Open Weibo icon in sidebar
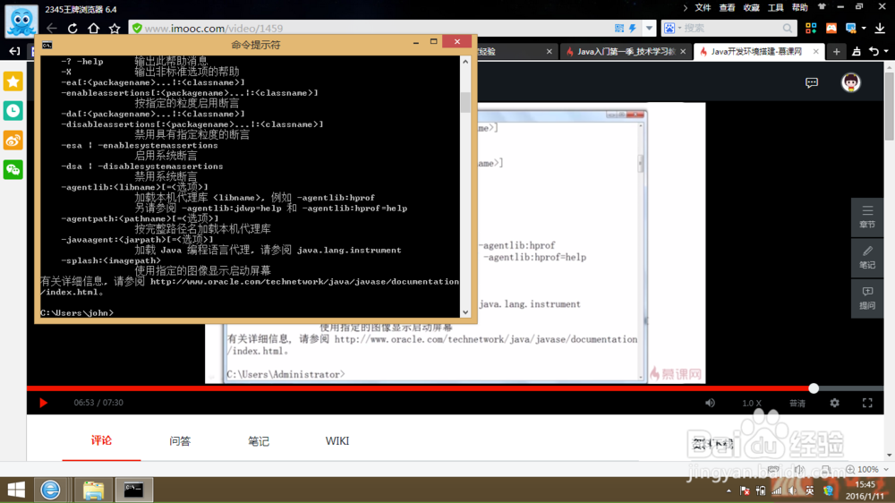The height and width of the screenshot is (503, 895). point(13,141)
